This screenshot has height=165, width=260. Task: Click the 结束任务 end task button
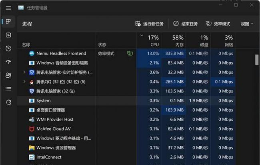tap(185, 24)
